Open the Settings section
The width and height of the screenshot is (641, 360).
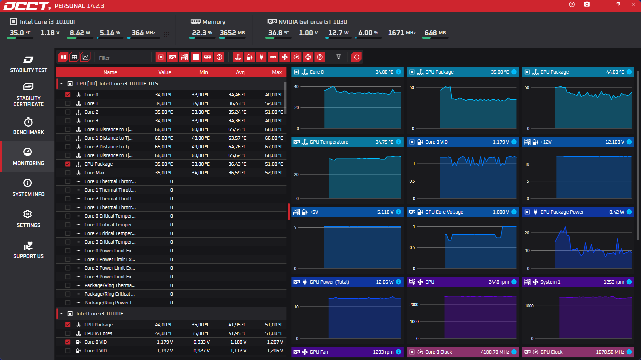tap(28, 219)
